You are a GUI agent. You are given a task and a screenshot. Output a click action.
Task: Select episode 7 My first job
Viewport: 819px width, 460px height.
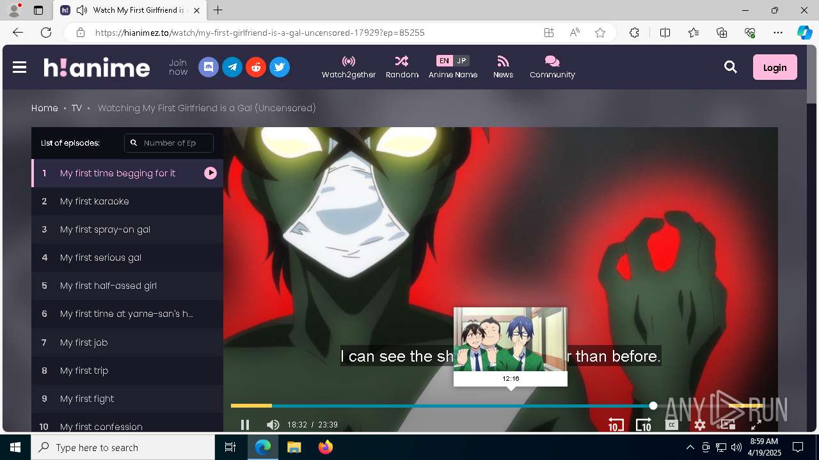click(127, 342)
